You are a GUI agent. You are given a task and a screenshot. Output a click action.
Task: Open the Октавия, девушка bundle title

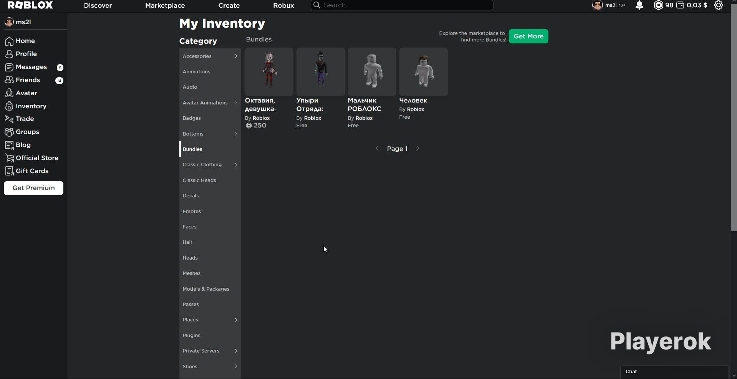pos(261,104)
